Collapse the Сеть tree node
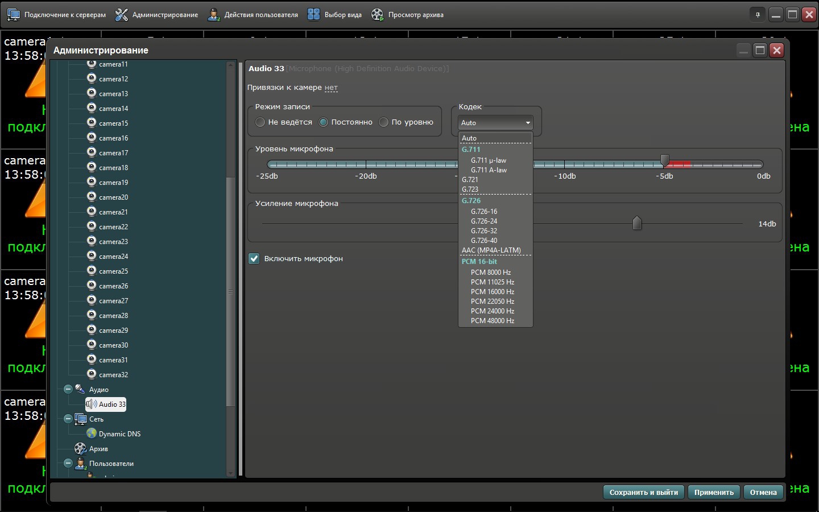The image size is (819, 512). point(68,419)
